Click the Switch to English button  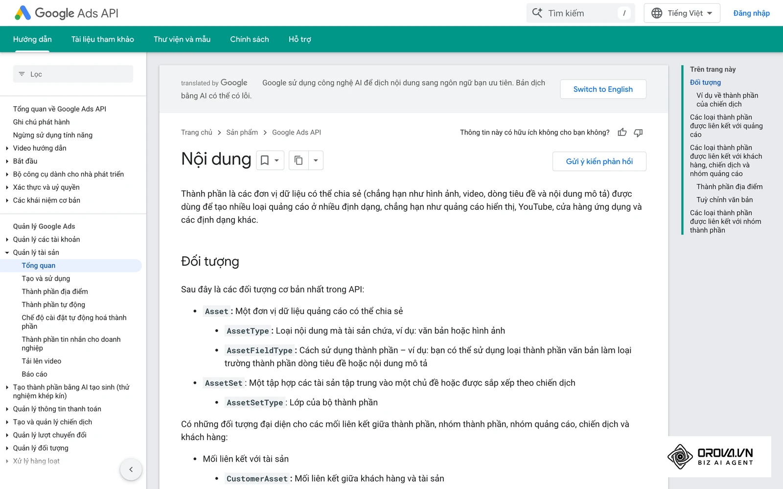pyautogui.click(x=603, y=89)
